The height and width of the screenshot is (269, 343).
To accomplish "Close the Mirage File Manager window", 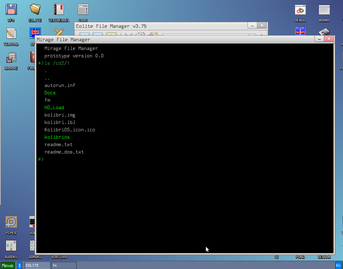I will [x=329, y=39].
